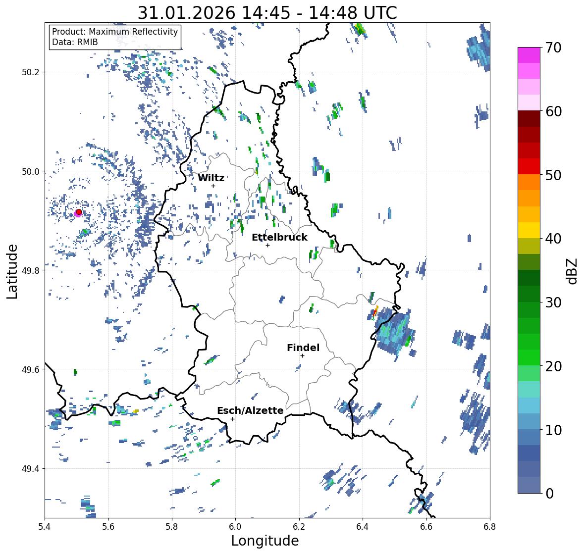Click the Ettelbruck plus location marker
The image size is (584, 553).
click(x=267, y=245)
